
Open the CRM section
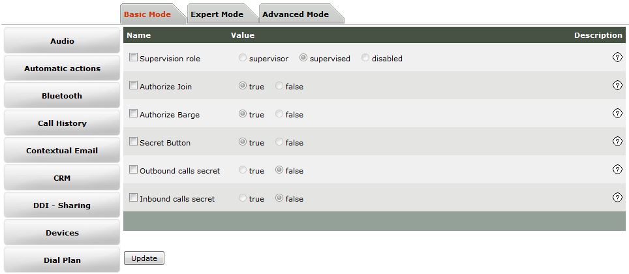coord(62,177)
